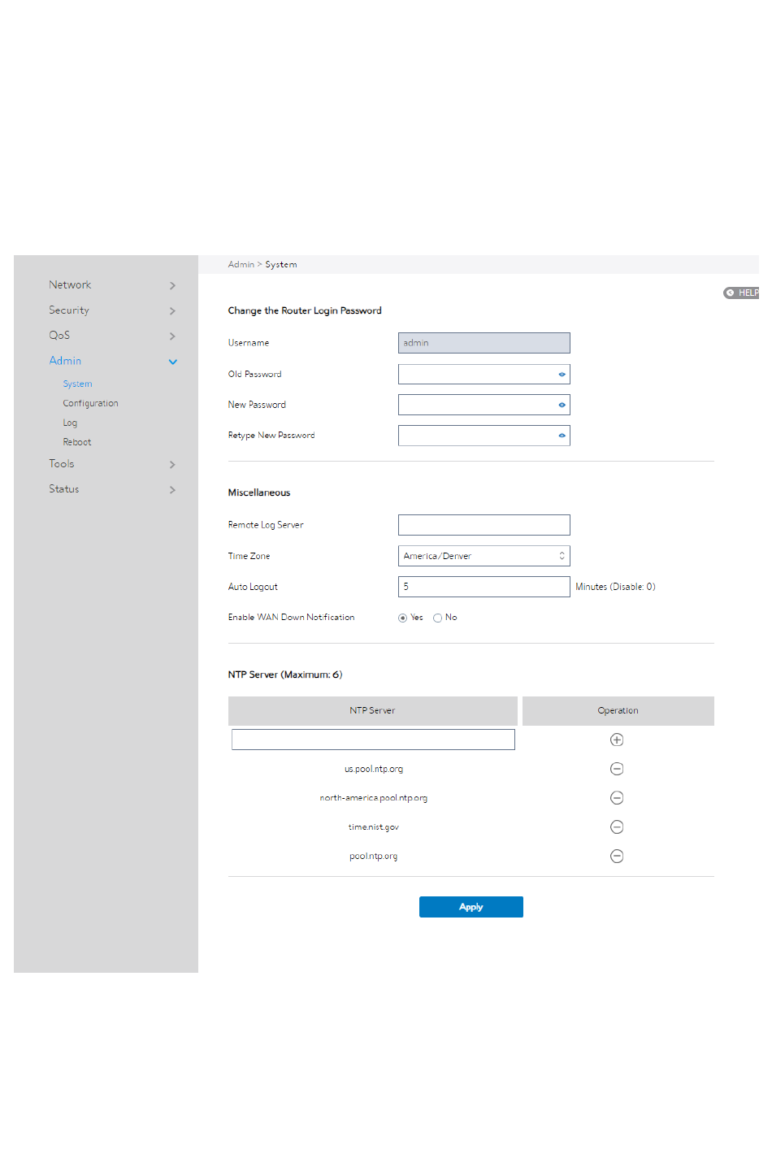Collapse the Admin menu section
Screen dimensions: 772x1154
[112, 361]
